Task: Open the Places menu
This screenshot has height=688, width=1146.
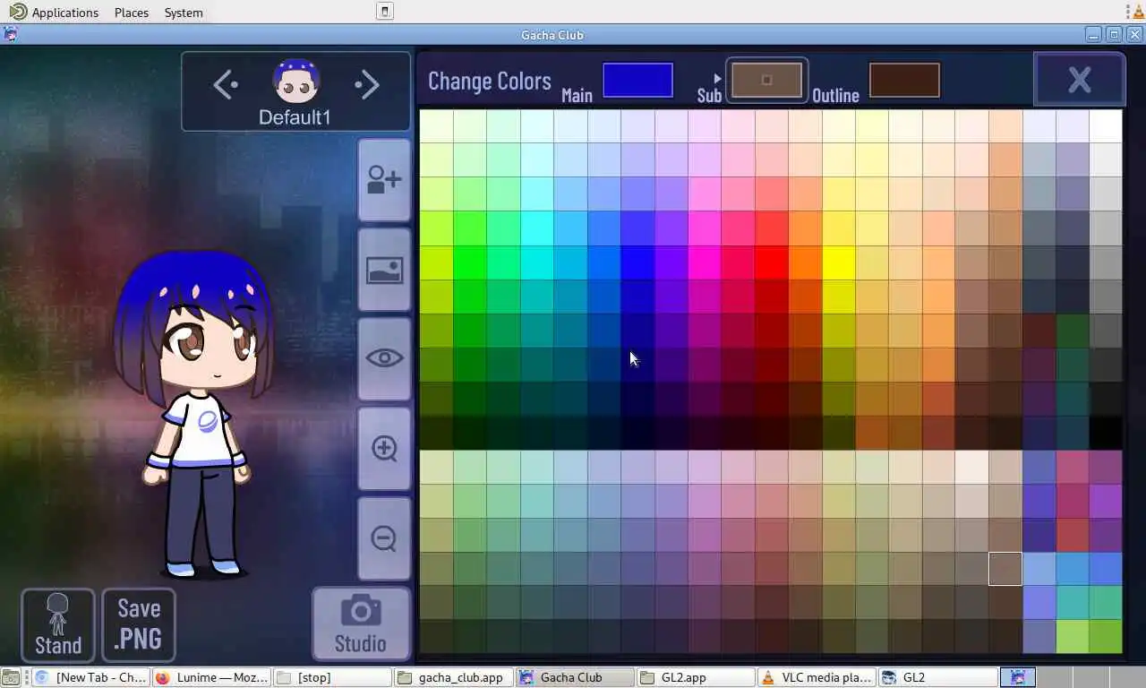Action: coord(132,13)
